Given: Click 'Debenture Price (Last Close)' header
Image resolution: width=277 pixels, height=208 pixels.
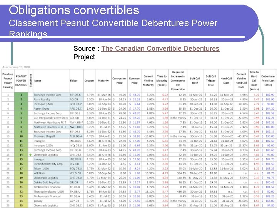Looking at the screenshot, I should (x=268, y=81).
